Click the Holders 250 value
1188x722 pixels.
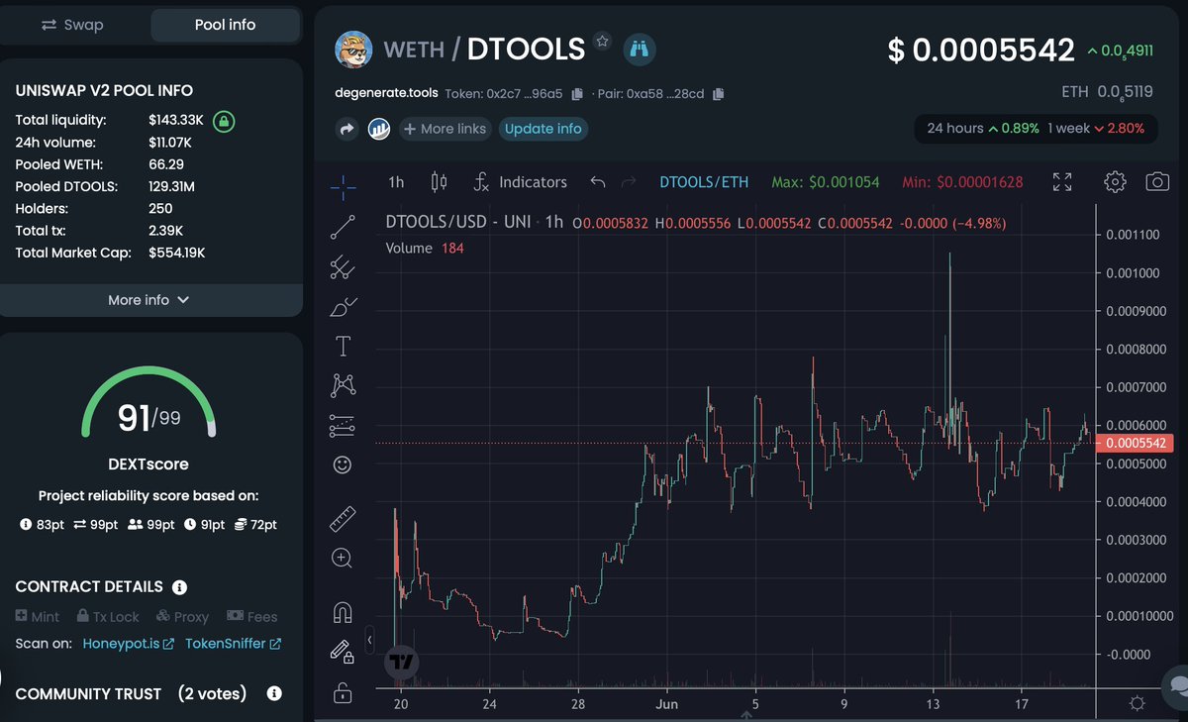pyautogui.click(x=160, y=209)
